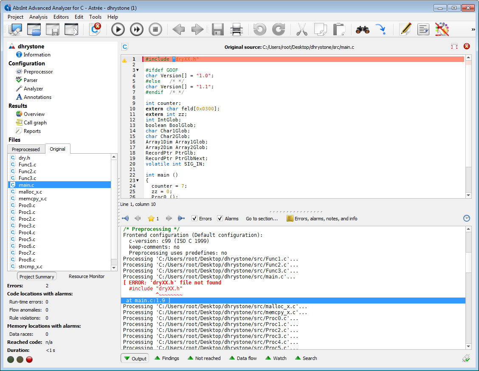Toggle the Errors checkbox
Viewport: 479px width, 371px height.
pos(194,218)
